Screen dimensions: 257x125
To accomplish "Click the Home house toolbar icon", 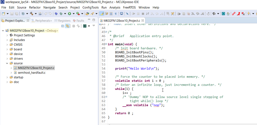I will click(x=228, y=14).
